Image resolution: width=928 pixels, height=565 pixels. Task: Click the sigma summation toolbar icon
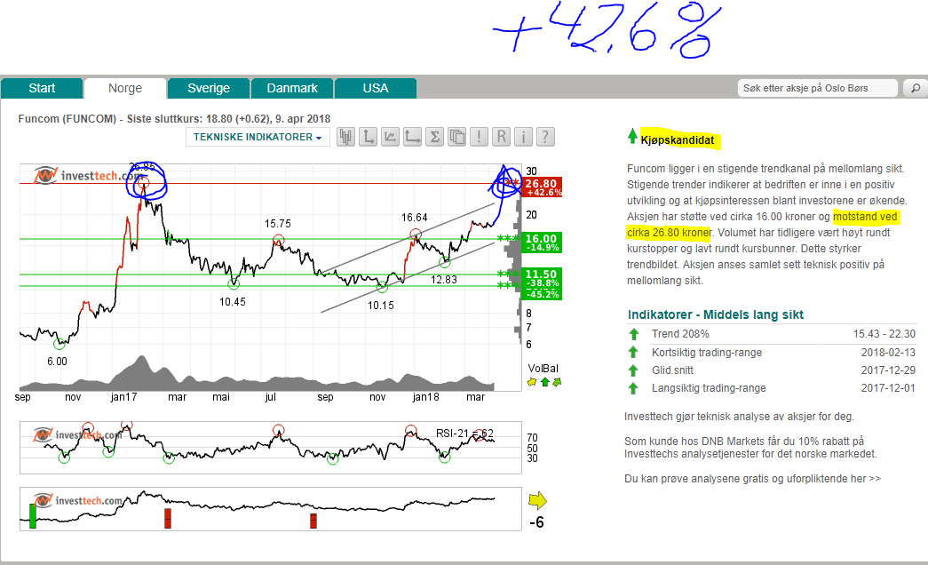(x=434, y=137)
